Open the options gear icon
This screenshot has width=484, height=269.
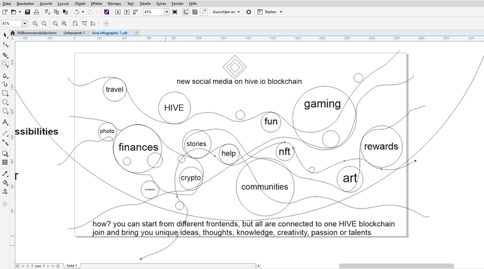coord(248,12)
